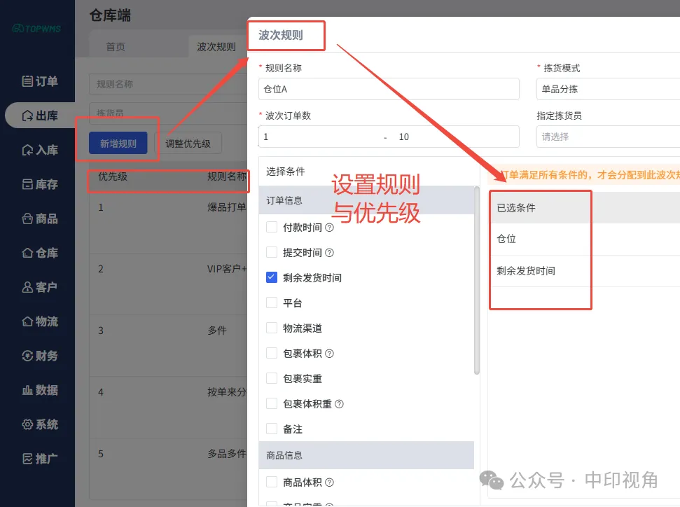This screenshot has width=680, height=507.
Task: Show help for 提交时间 condition
Action: [x=330, y=253]
